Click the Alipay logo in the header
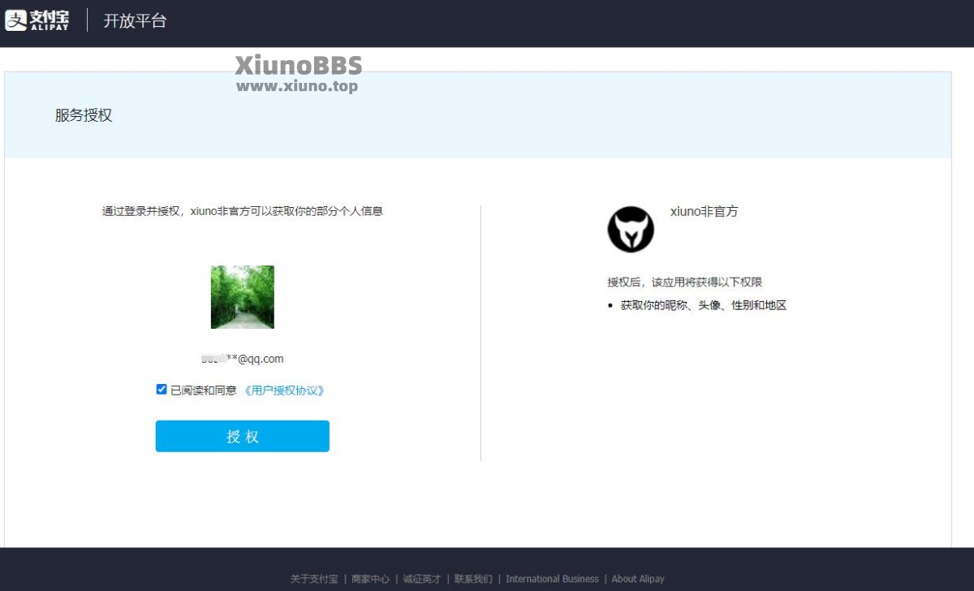 click(x=37, y=20)
